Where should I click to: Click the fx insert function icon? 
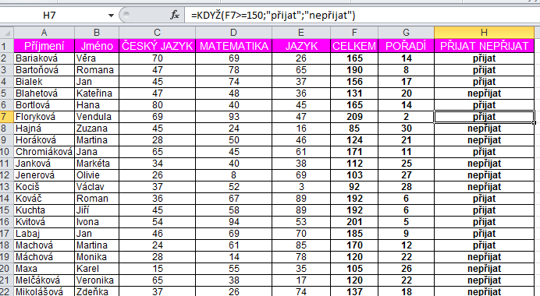pos(175,15)
